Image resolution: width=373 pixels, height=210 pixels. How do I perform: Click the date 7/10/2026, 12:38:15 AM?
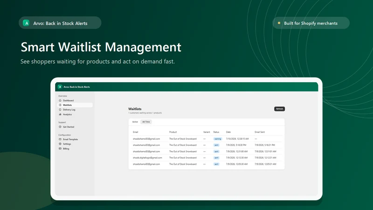coord(237,139)
